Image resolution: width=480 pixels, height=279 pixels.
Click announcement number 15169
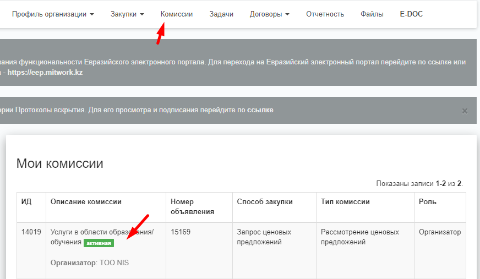pyautogui.click(x=181, y=232)
